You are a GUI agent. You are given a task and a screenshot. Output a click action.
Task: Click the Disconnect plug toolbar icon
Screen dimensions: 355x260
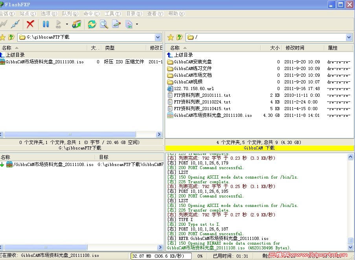[15, 24]
